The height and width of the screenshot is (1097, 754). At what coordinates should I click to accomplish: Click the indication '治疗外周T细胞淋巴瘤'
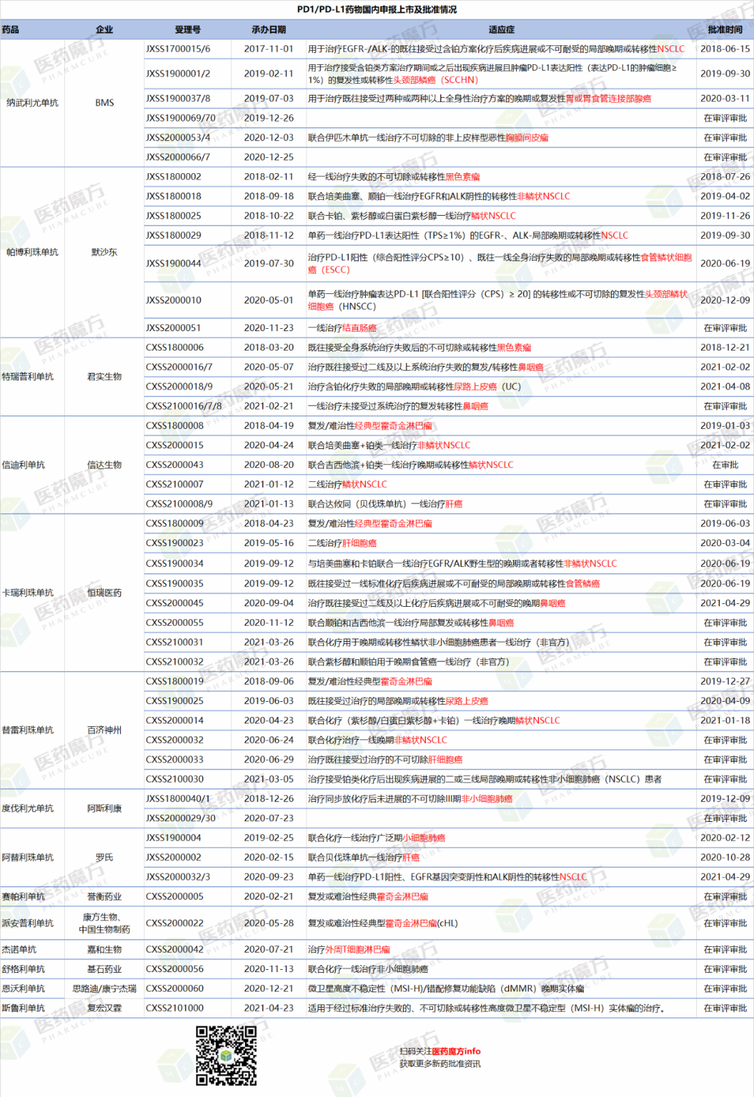coord(349,949)
